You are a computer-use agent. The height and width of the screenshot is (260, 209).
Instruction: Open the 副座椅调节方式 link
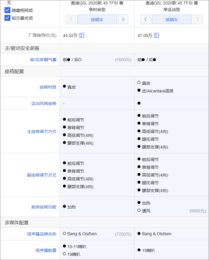pos(42,175)
